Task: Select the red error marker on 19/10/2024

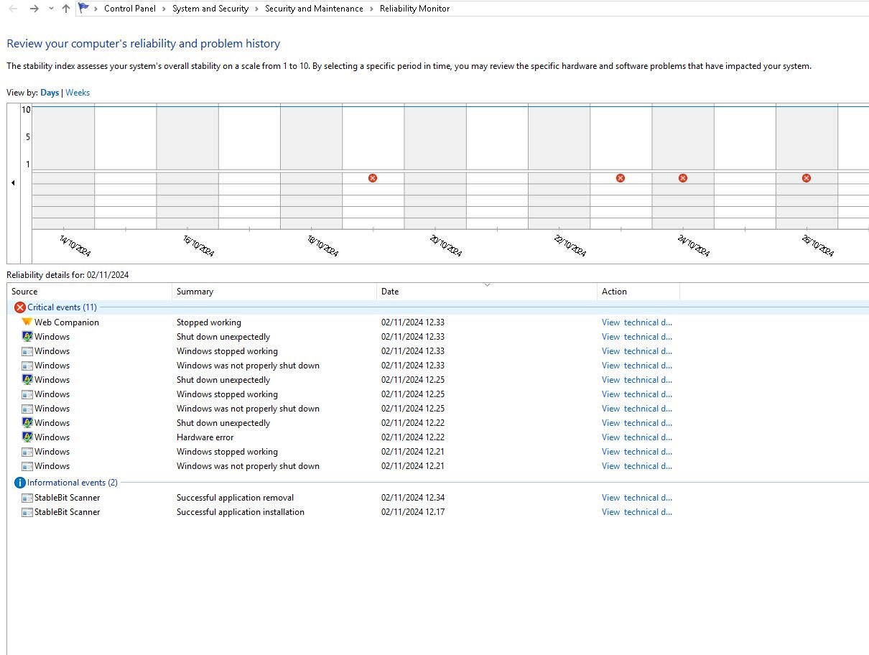Action: point(373,178)
